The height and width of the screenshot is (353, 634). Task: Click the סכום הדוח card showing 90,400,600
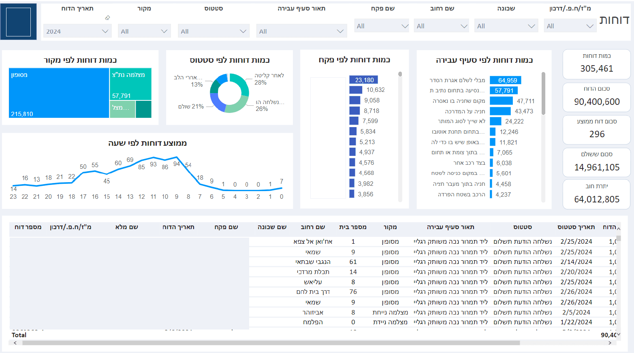click(x=596, y=97)
